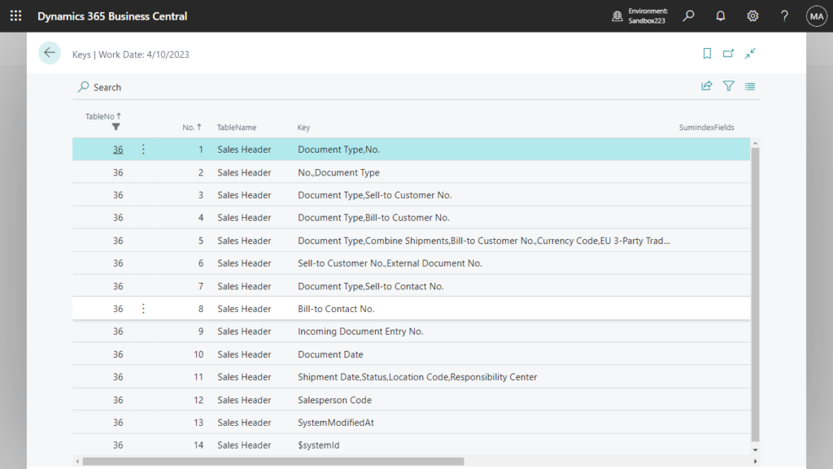Collapse the page back to narrow view

click(750, 53)
